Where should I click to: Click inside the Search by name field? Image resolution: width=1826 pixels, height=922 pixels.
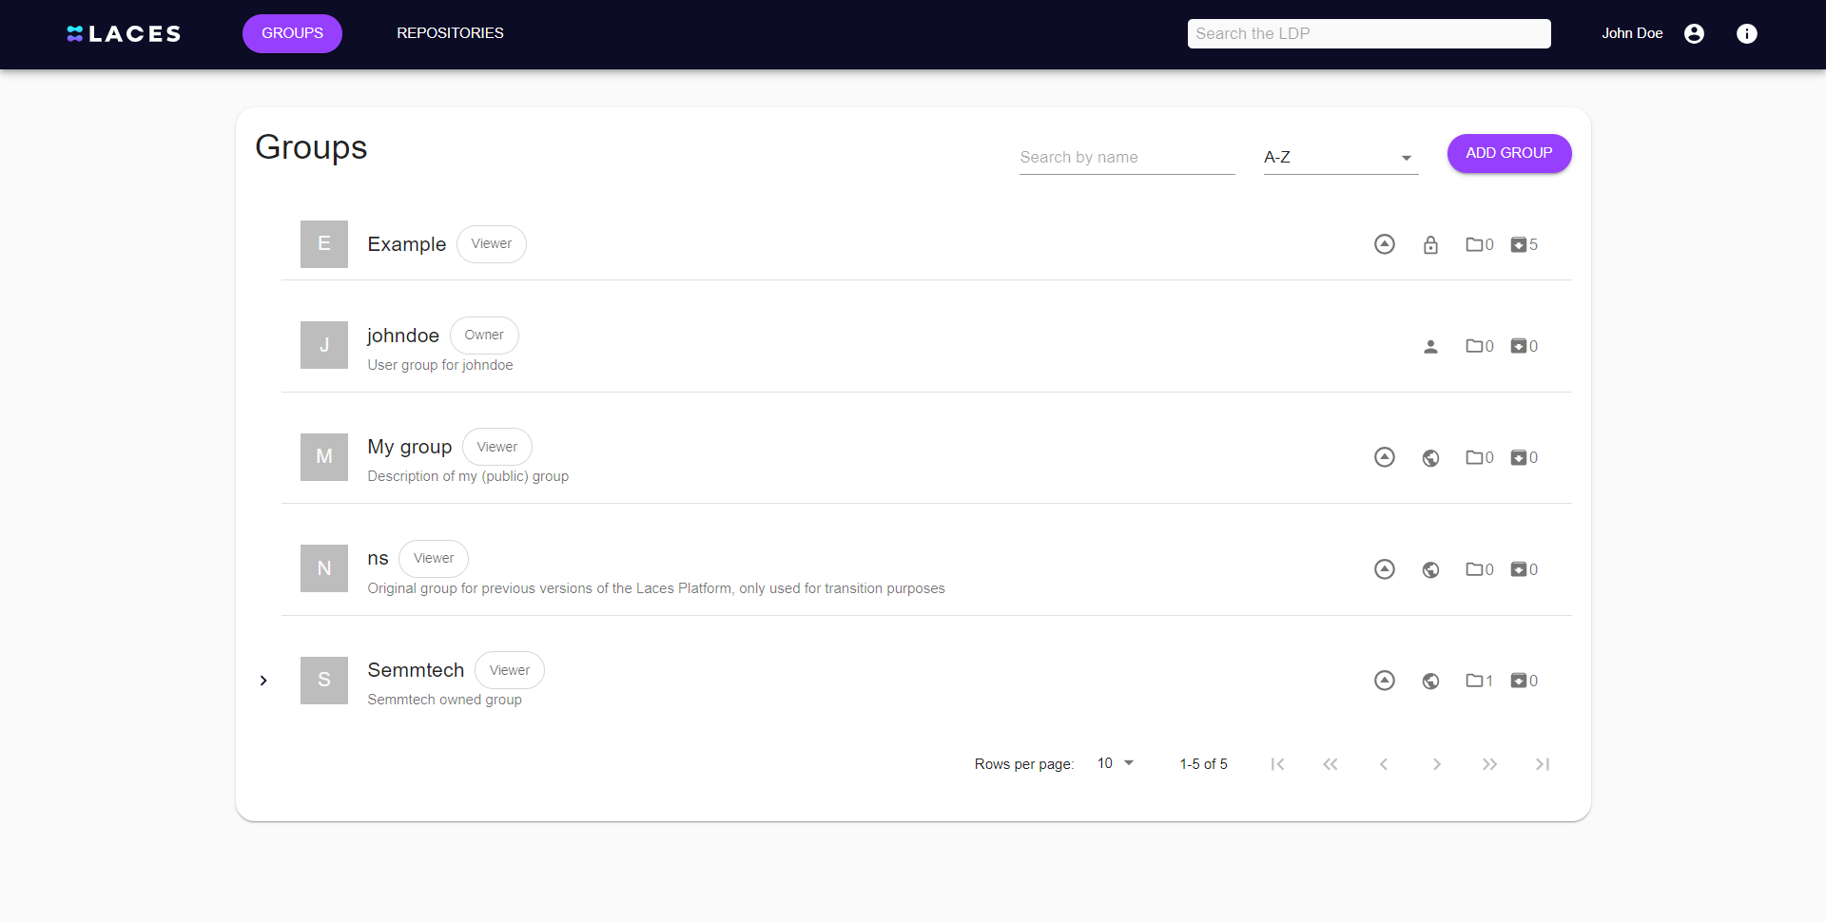(x=1126, y=157)
